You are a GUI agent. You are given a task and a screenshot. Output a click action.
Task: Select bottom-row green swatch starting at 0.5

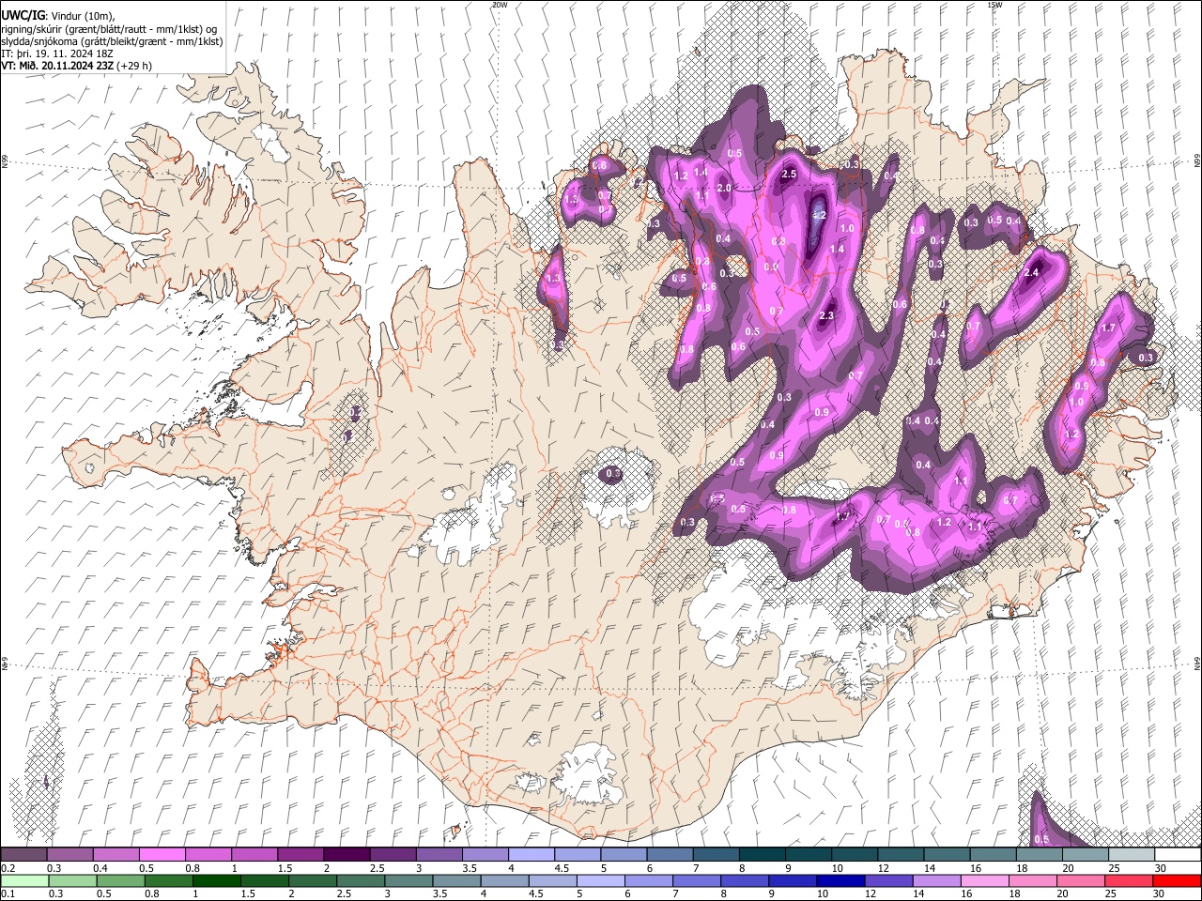tap(120, 880)
